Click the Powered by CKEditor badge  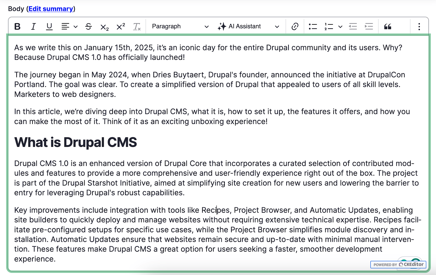tap(398, 264)
